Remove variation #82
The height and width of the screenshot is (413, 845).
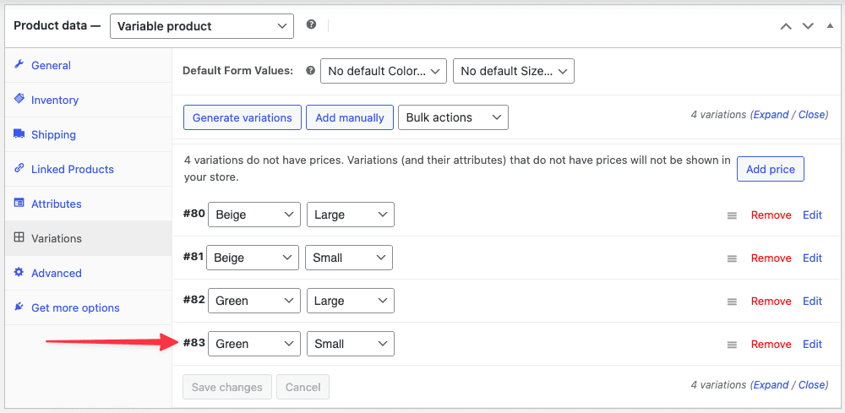[771, 301]
